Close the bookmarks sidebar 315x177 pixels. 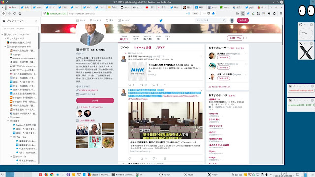[x=36, y=21]
